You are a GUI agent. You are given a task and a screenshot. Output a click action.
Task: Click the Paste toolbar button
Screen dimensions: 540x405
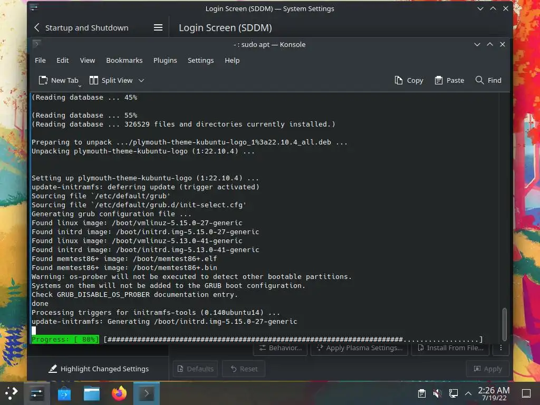(449, 80)
